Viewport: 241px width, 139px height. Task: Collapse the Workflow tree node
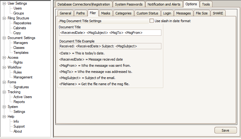pos(4,67)
